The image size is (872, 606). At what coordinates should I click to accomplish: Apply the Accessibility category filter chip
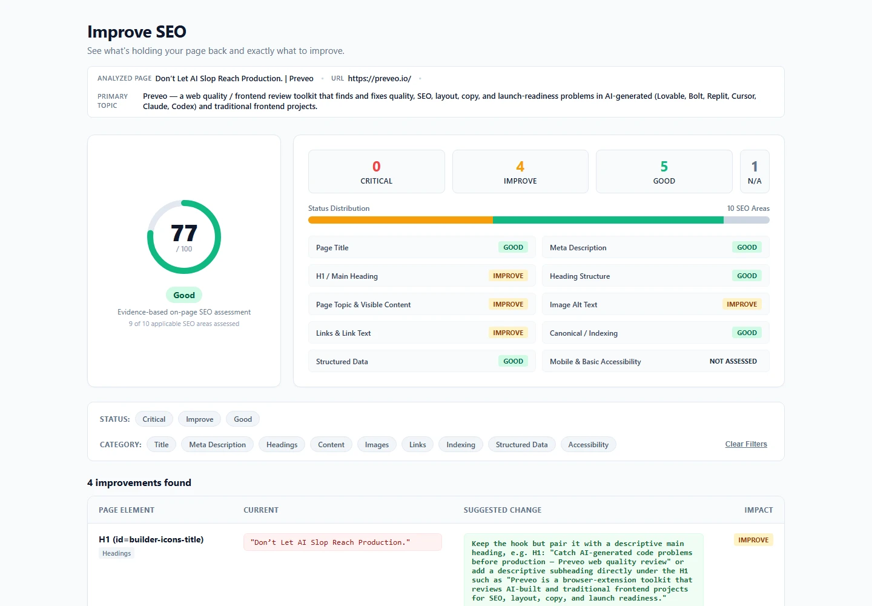click(588, 444)
